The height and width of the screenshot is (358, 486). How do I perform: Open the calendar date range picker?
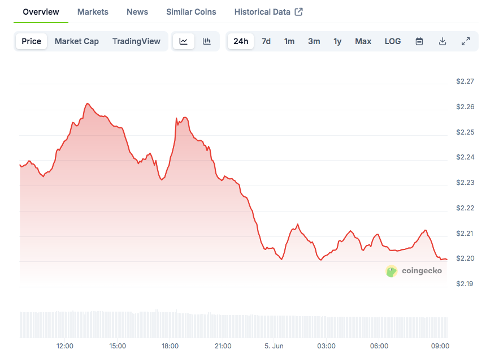coord(419,41)
